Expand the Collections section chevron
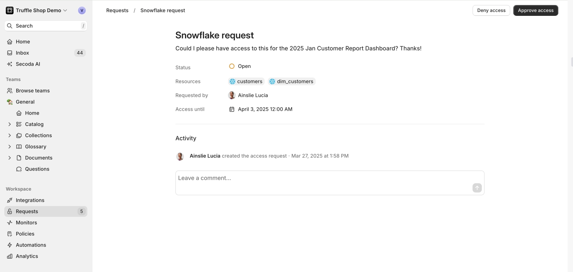 pos(10,135)
